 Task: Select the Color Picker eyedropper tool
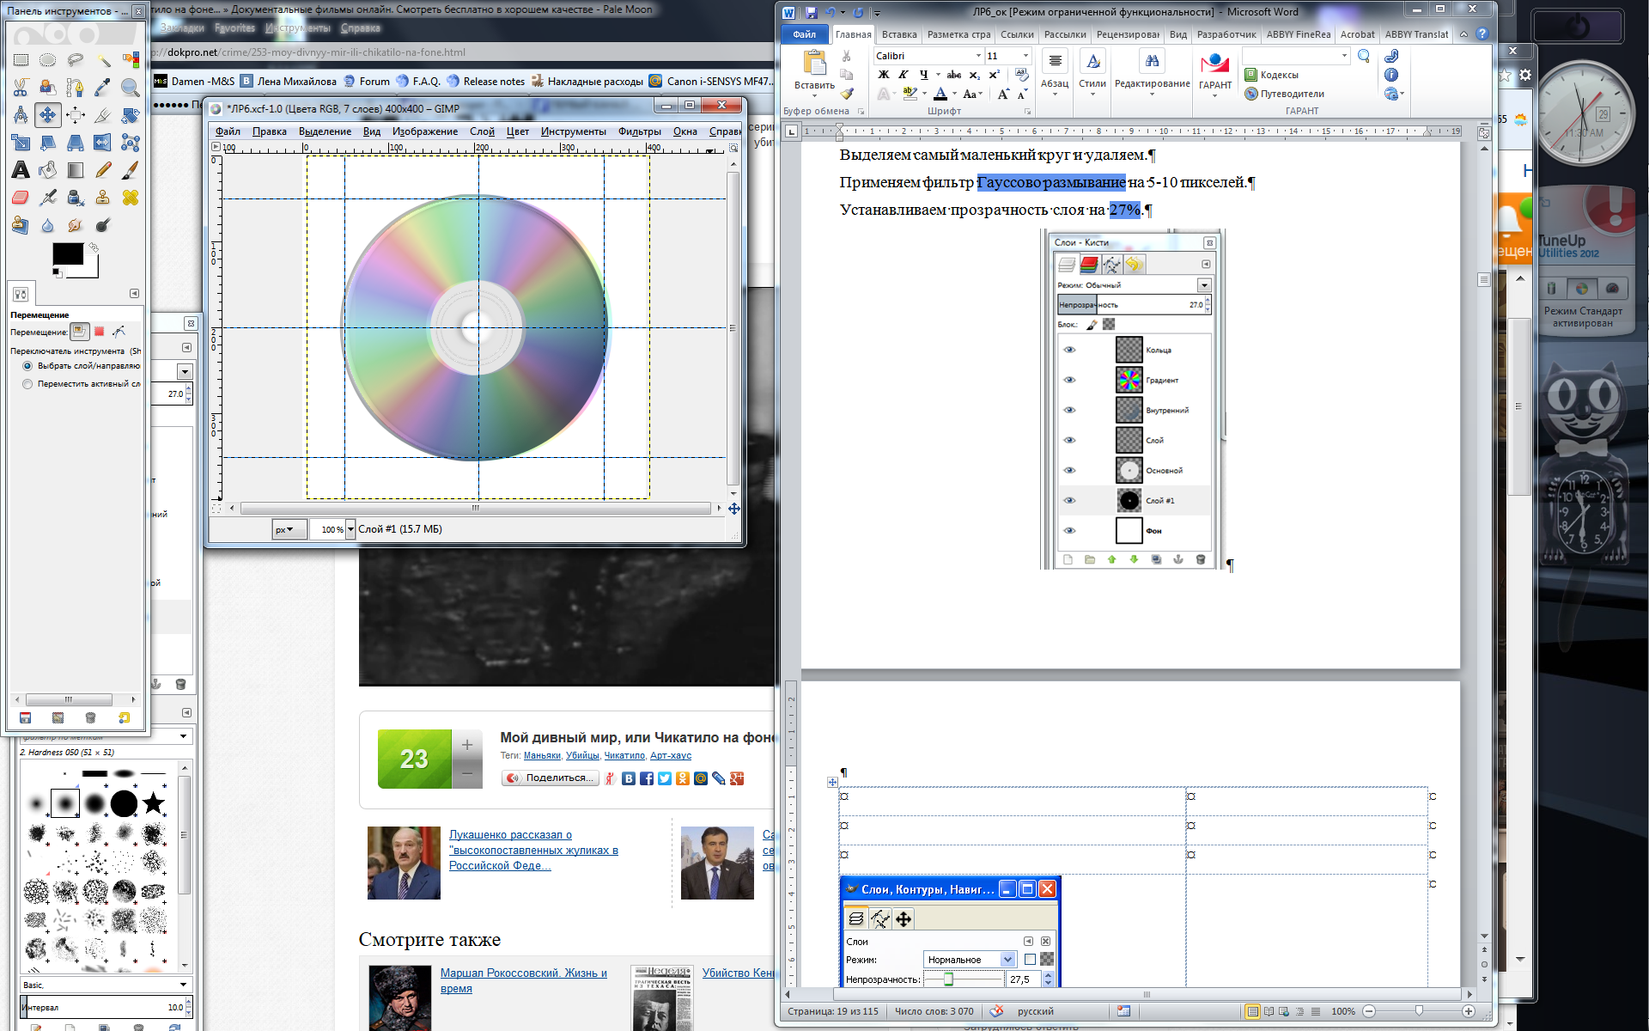pyautogui.click(x=103, y=88)
